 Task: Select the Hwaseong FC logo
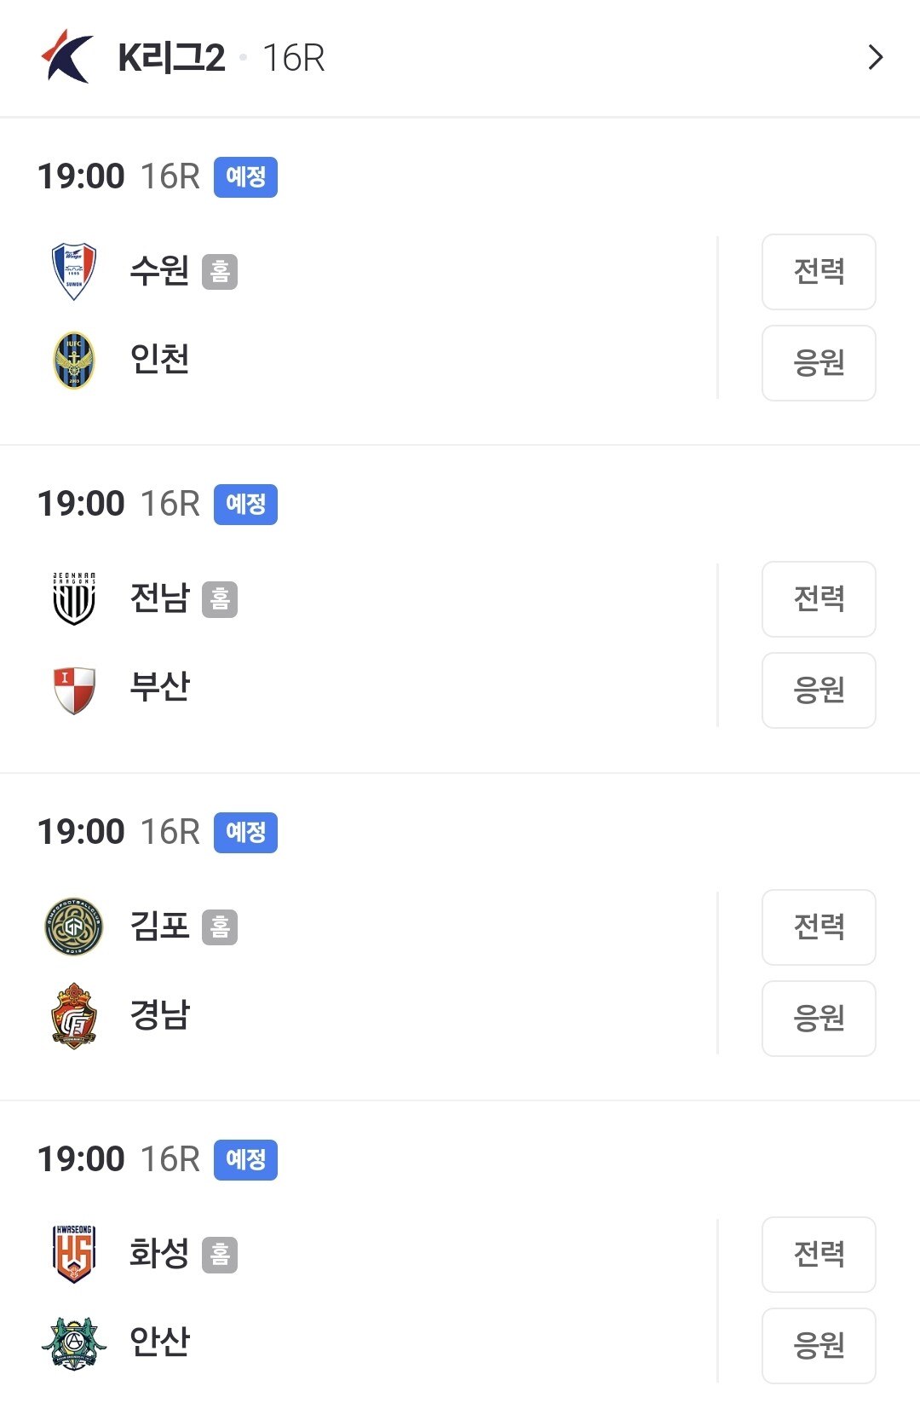point(74,1254)
